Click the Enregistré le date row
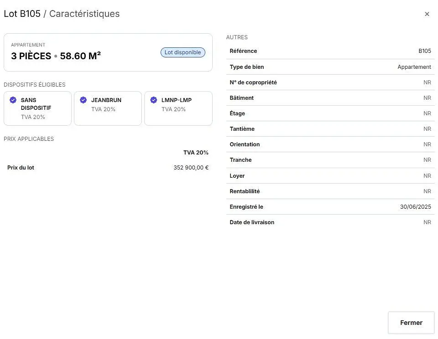The width and height of the screenshot is (438, 339). tap(330, 207)
